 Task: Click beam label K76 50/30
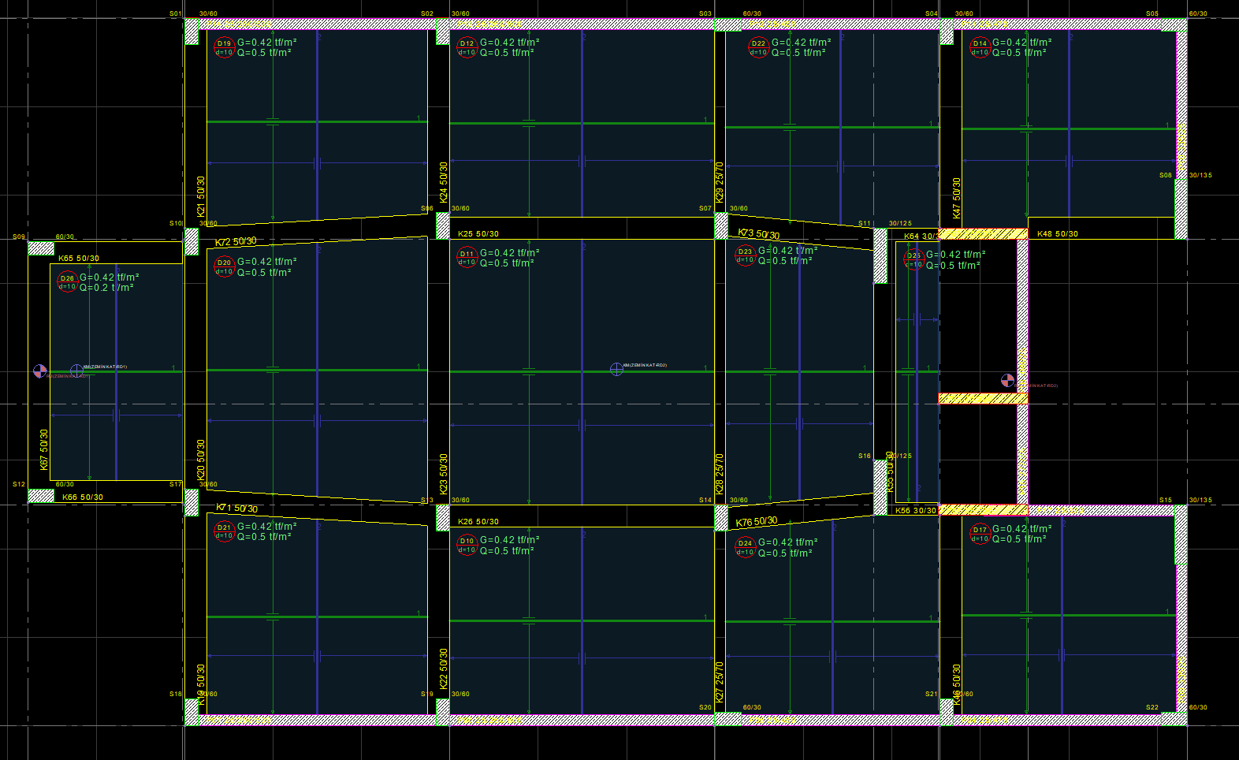[x=757, y=522]
